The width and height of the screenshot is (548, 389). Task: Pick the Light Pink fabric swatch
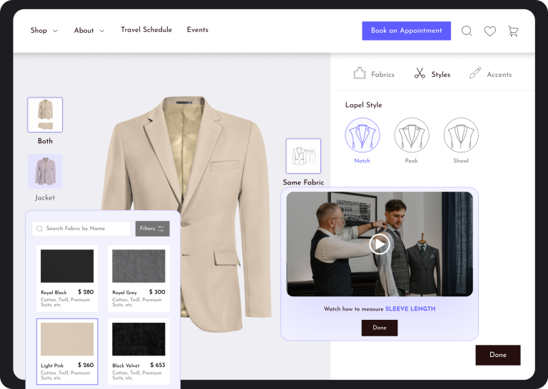tap(67, 339)
